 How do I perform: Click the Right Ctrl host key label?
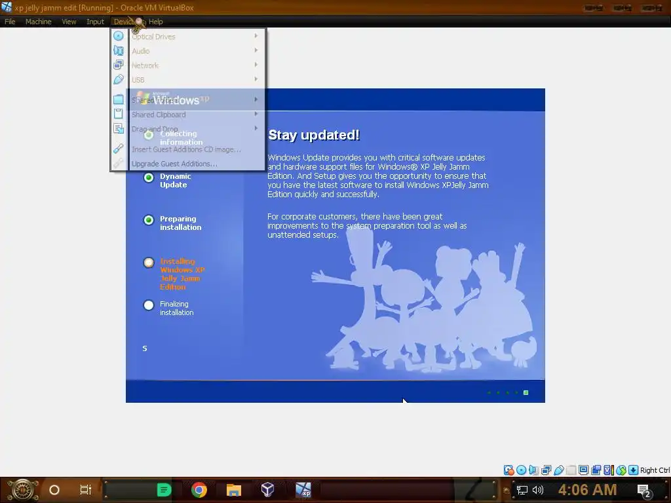tap(655, 470)
